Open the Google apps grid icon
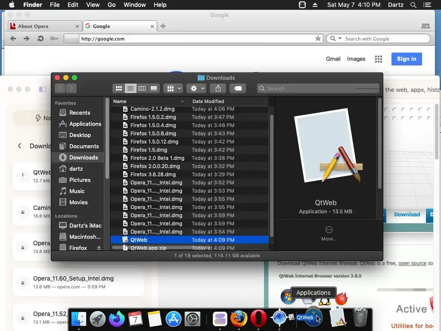The image size is (441, 331). 379,59
